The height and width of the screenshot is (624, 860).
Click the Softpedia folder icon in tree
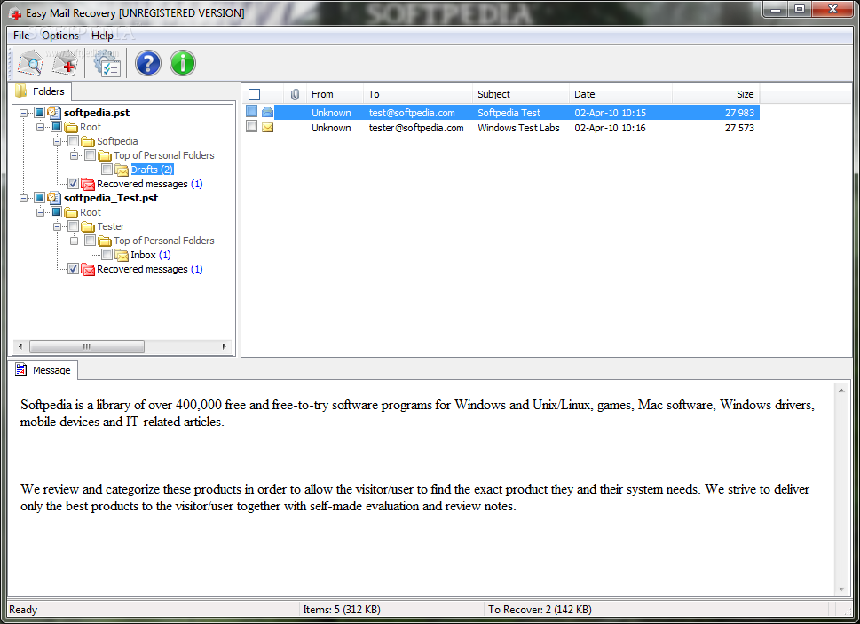(x=88, y=141)
